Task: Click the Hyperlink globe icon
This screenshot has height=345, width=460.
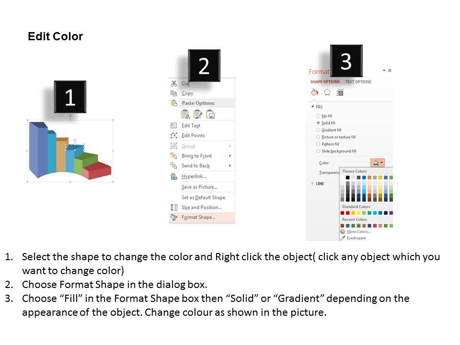Action: (173, 176)
